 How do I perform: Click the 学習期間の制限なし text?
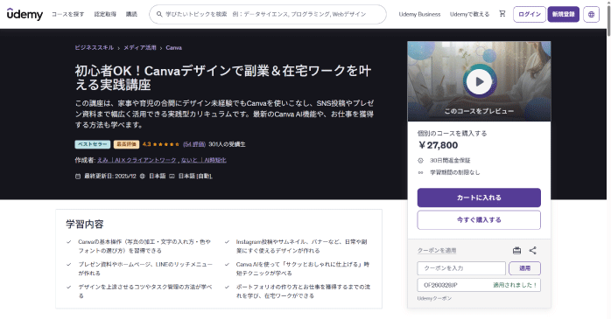(x=454, y=172)
